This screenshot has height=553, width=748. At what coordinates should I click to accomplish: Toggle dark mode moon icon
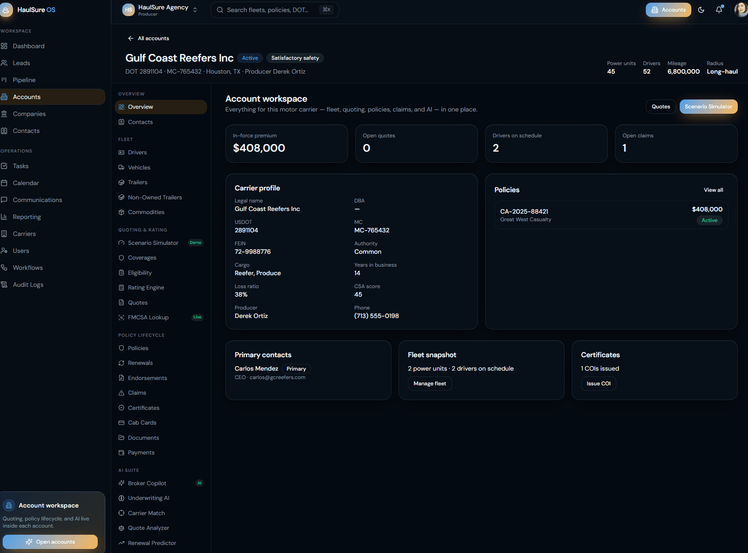(701, 10)
